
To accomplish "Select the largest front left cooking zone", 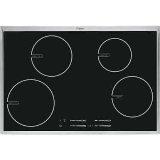I will tap(31, 103).
